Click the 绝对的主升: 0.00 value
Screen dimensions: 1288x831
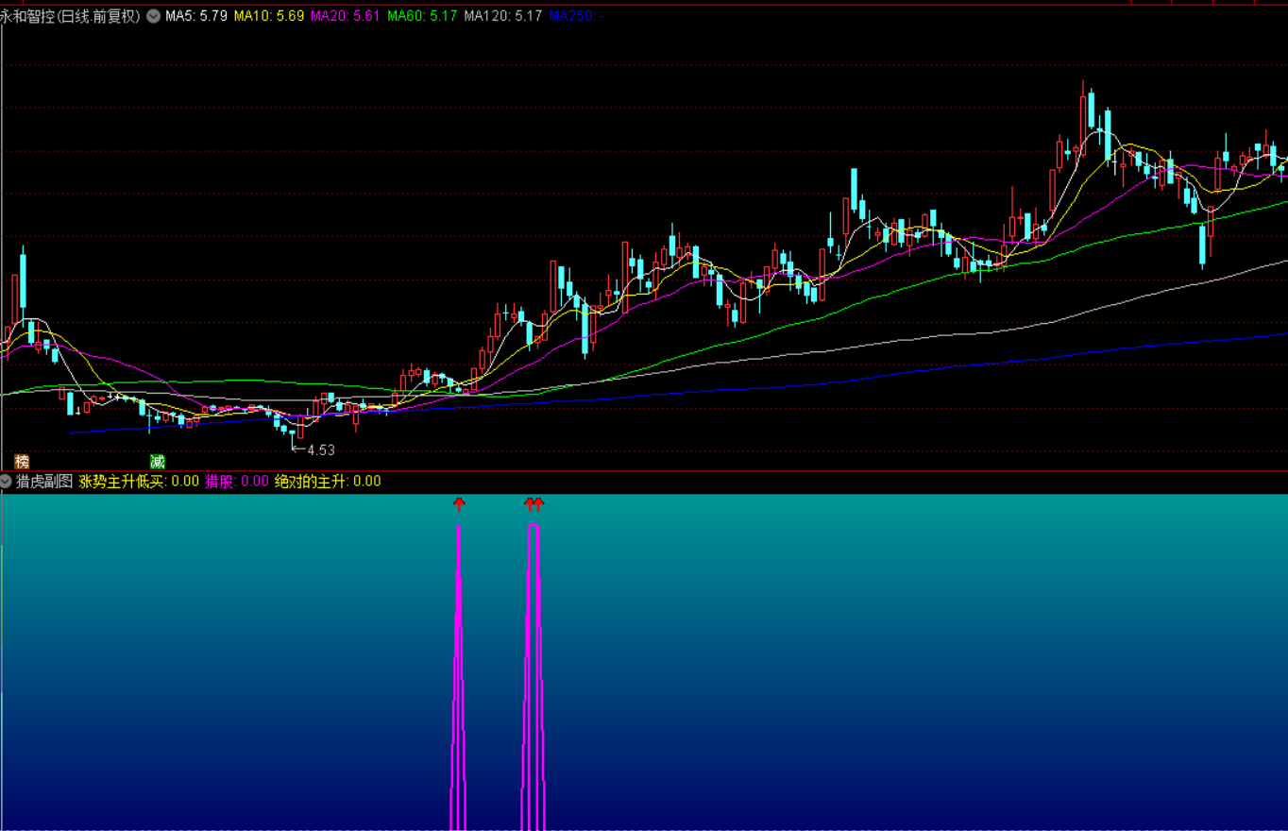[328, 481]
